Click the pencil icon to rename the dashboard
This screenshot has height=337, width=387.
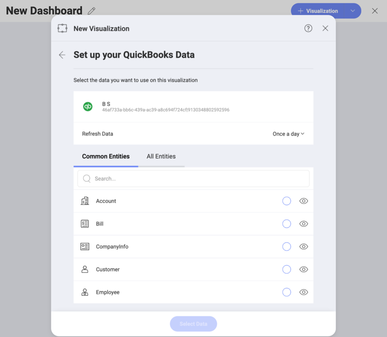pyautogui.click(x=91, y=11)
